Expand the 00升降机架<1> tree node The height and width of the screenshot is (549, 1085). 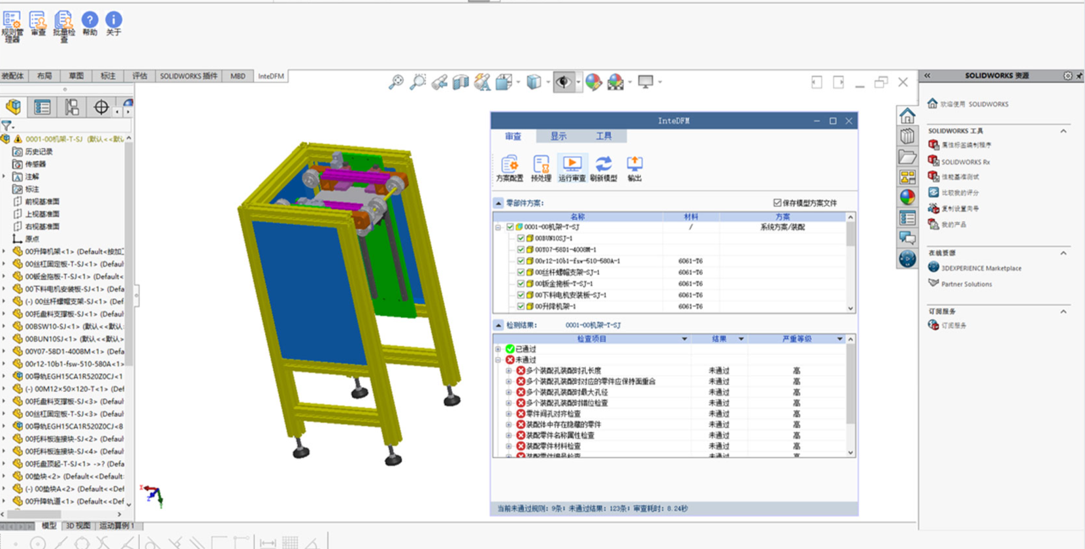(x=4, y=251)
